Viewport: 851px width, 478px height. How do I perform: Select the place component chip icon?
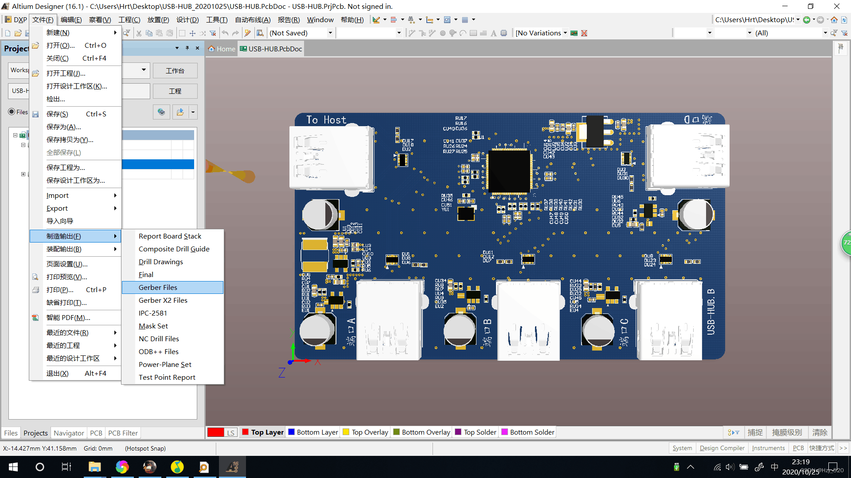(504, 33)
